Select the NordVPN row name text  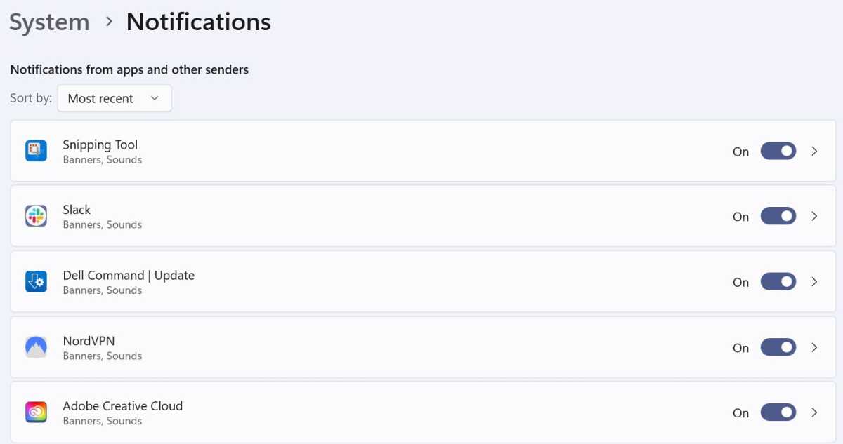[x=89, y=341]
